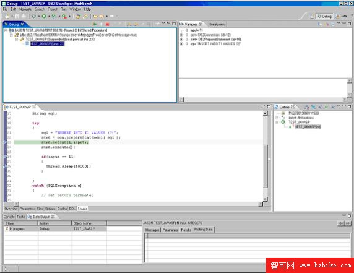
Task: Toggle Hide Fields in the Outline view
Action: pyautogui.click(x=313, y=107)
